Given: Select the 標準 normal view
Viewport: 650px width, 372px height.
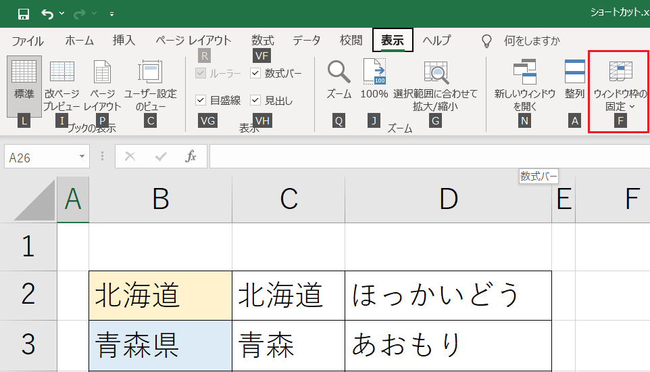Looking at the screenshot, I should 24,87.
